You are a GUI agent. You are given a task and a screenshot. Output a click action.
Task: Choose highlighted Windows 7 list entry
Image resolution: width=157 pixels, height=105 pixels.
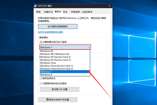(x=65, y=72)
